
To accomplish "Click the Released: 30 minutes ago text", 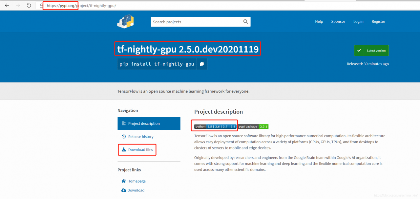I will pos(368,64).
